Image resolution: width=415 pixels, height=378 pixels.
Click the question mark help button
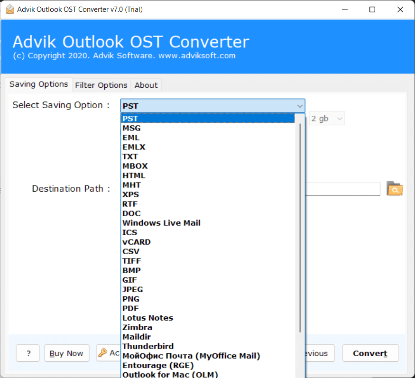click(x=28, y=353)
